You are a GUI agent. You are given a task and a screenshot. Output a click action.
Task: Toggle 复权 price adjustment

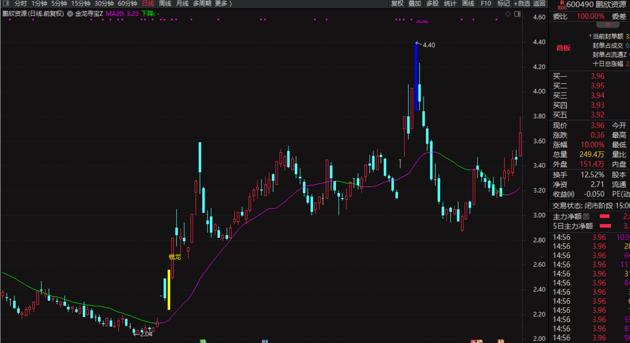click(x=397, y=3)
